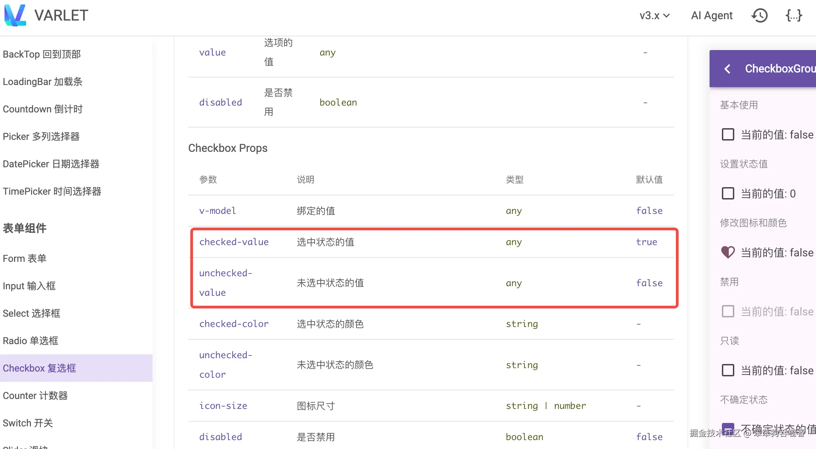Open the AI Agent link
The width and height of the screenshot is (816, 449).
(x=712, y=15)
